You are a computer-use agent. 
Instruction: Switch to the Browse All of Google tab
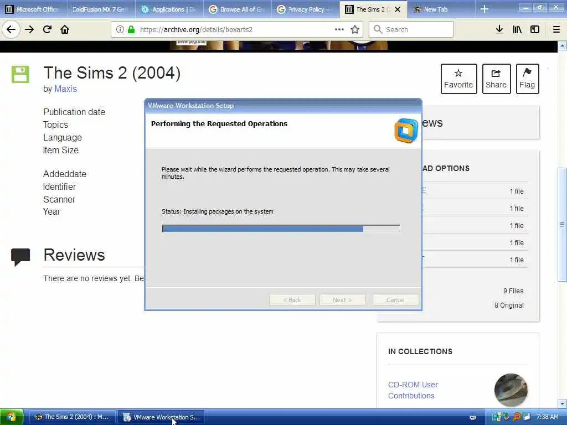click(x=237, y=9)
